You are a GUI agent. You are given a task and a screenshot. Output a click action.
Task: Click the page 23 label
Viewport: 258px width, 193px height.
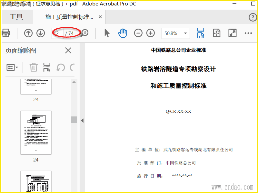(36, 100)
